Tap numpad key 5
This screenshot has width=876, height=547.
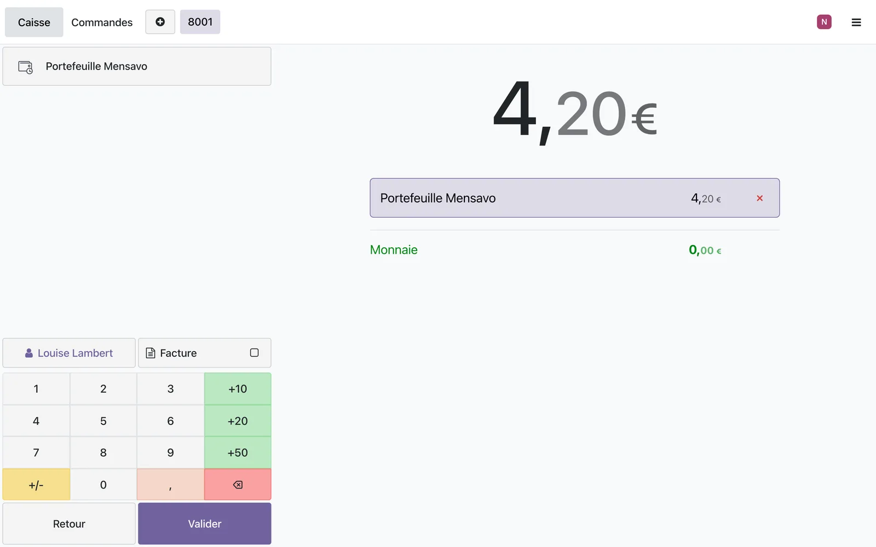tap(103, 421)
